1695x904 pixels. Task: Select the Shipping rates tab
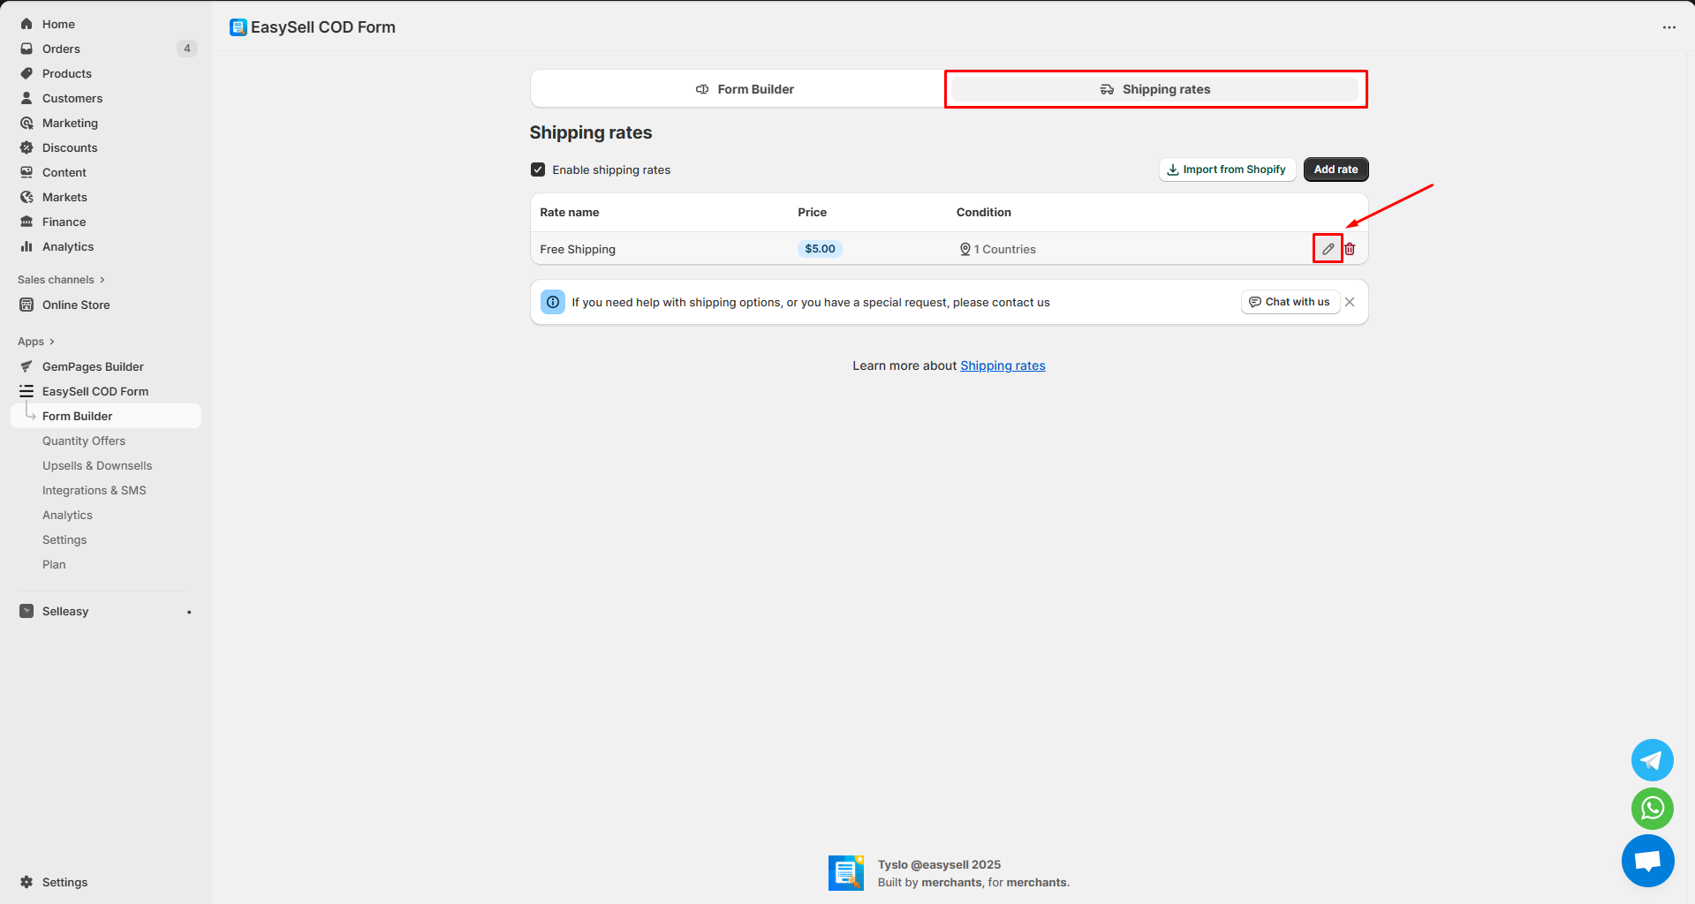(1154, 89)
